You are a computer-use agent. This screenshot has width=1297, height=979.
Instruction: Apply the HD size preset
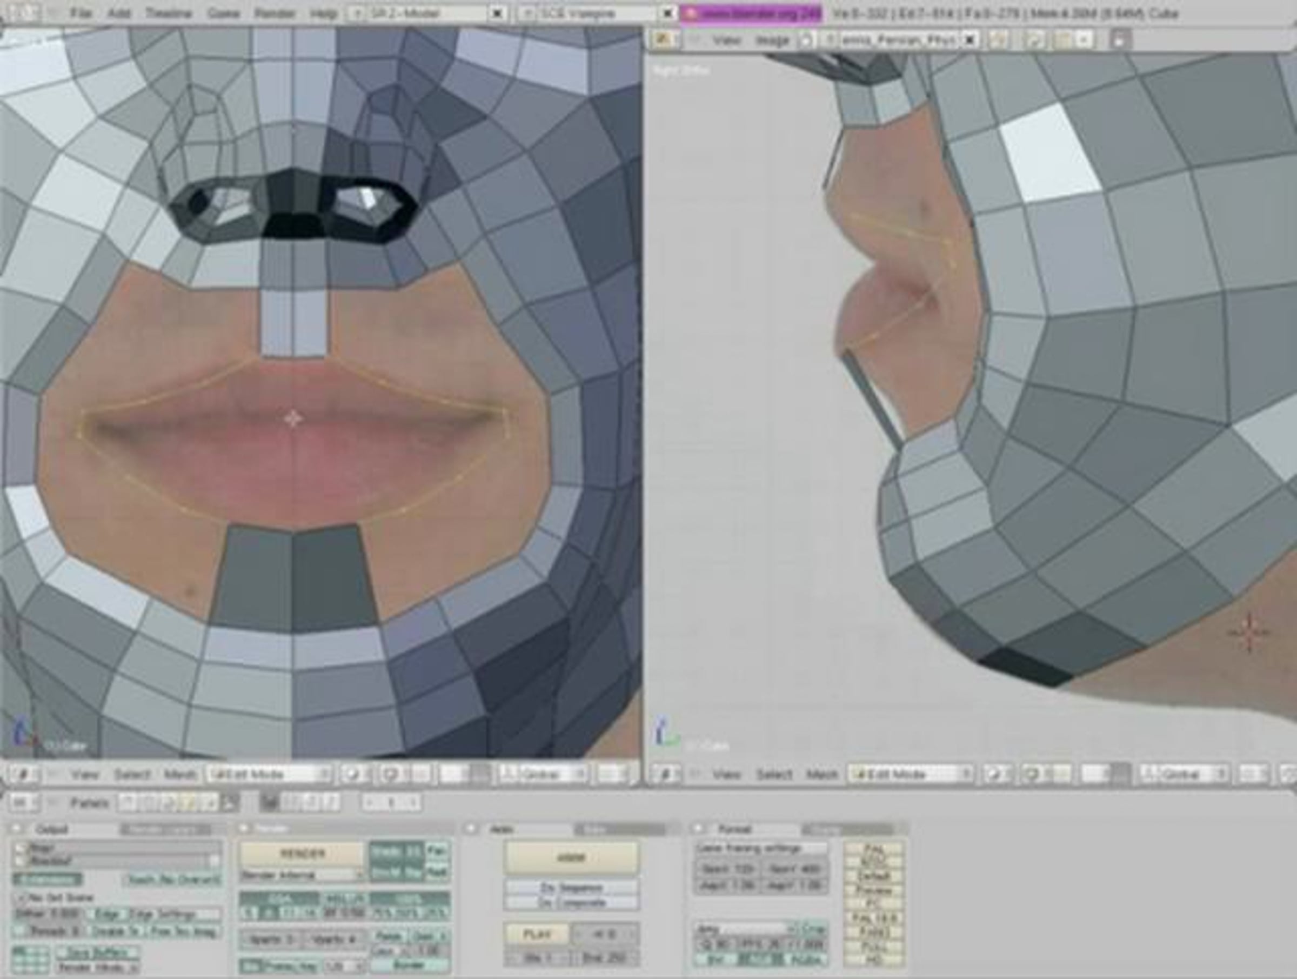tap(874, 960)
